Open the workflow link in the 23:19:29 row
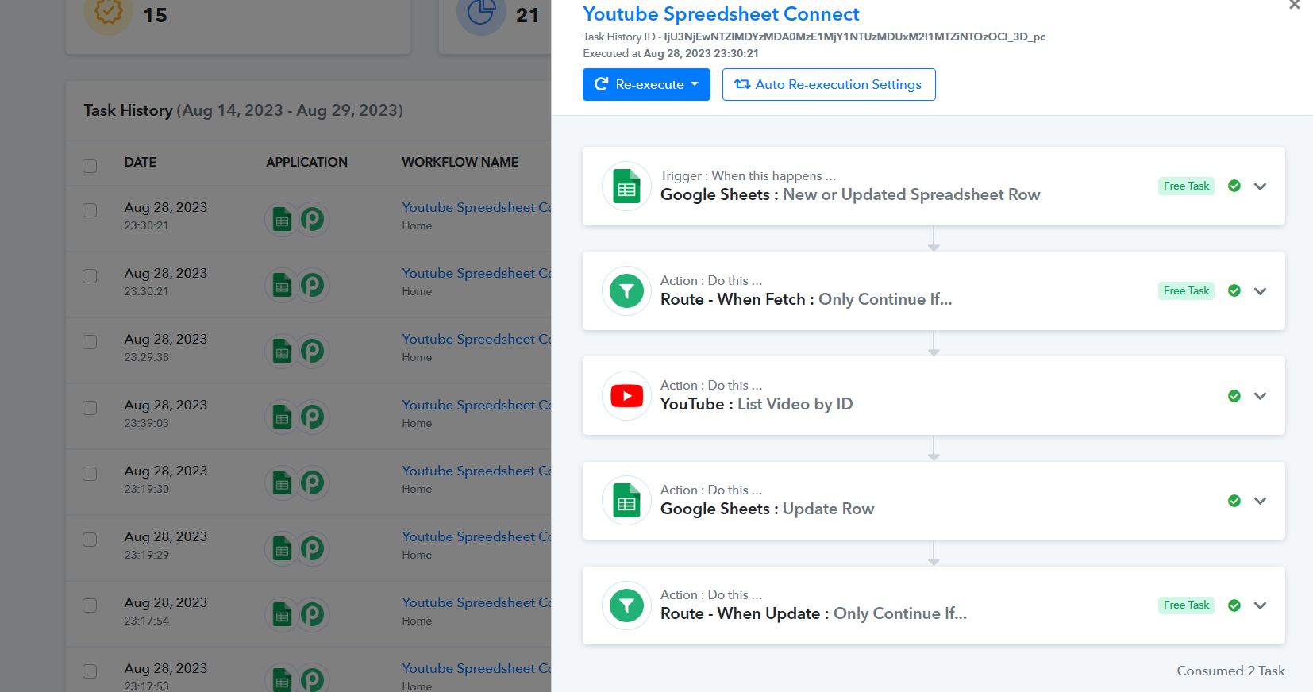This screenshot has width=1313, height=692. point(476,536)
